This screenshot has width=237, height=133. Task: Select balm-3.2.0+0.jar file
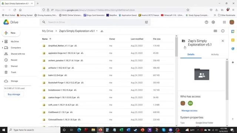click(107, 75)
